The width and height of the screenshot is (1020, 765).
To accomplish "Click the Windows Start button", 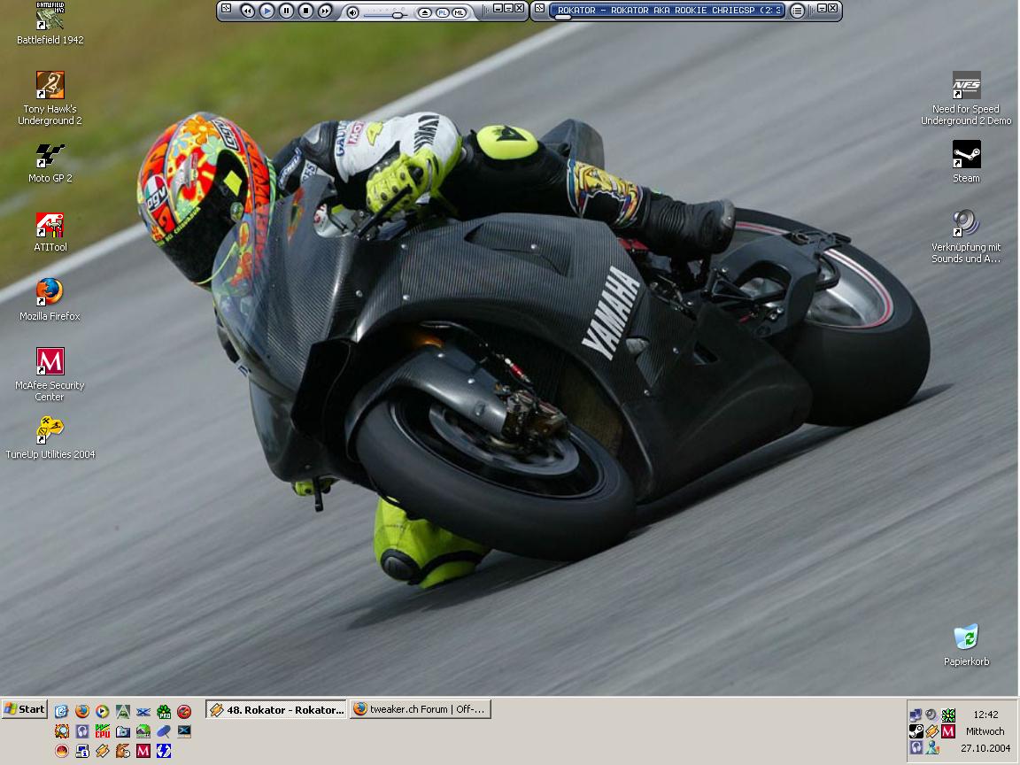I will (x=25, y=709).
